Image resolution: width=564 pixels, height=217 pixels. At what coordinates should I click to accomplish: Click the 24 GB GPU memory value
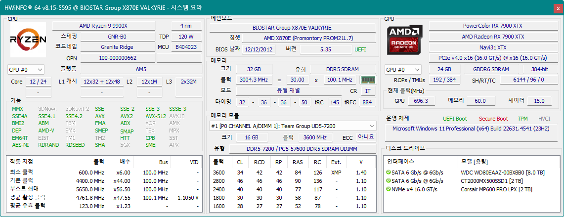tap(444, 70)
